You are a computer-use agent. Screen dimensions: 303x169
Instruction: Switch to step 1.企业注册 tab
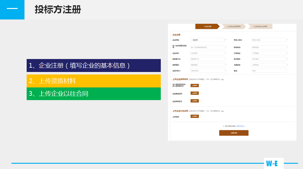(x=207, y=27)
